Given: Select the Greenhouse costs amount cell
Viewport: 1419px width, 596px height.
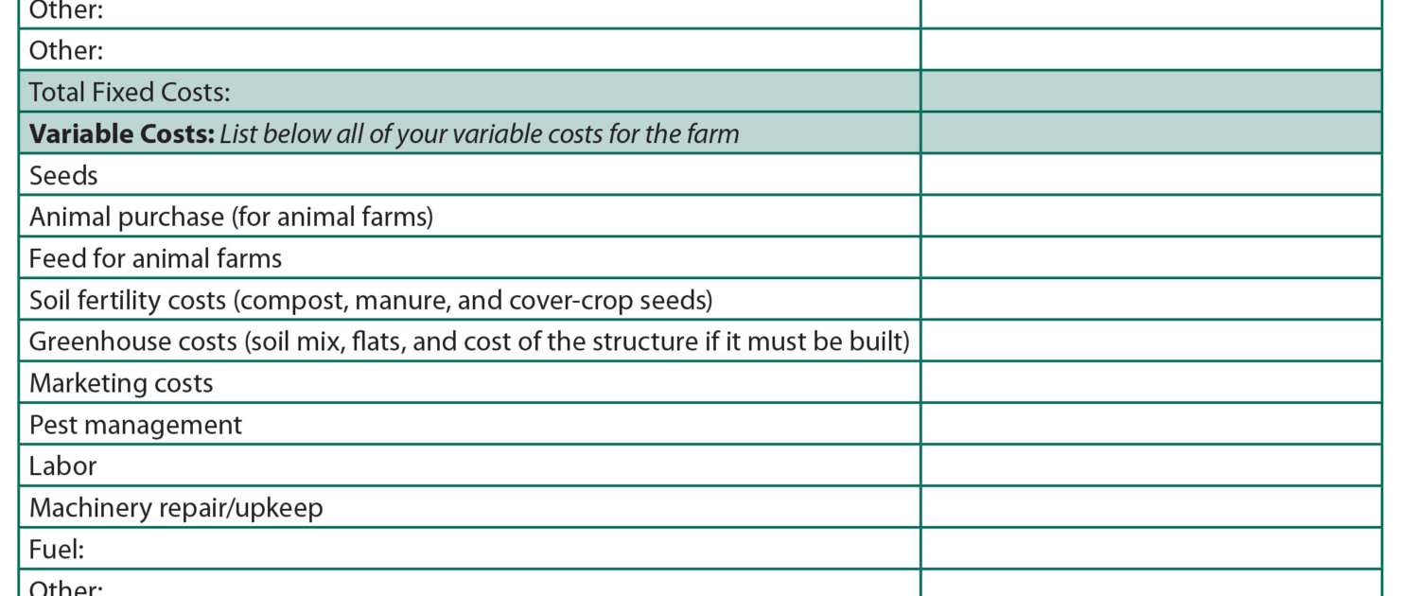Looking at the screenshot, I should pos(1150,341).
